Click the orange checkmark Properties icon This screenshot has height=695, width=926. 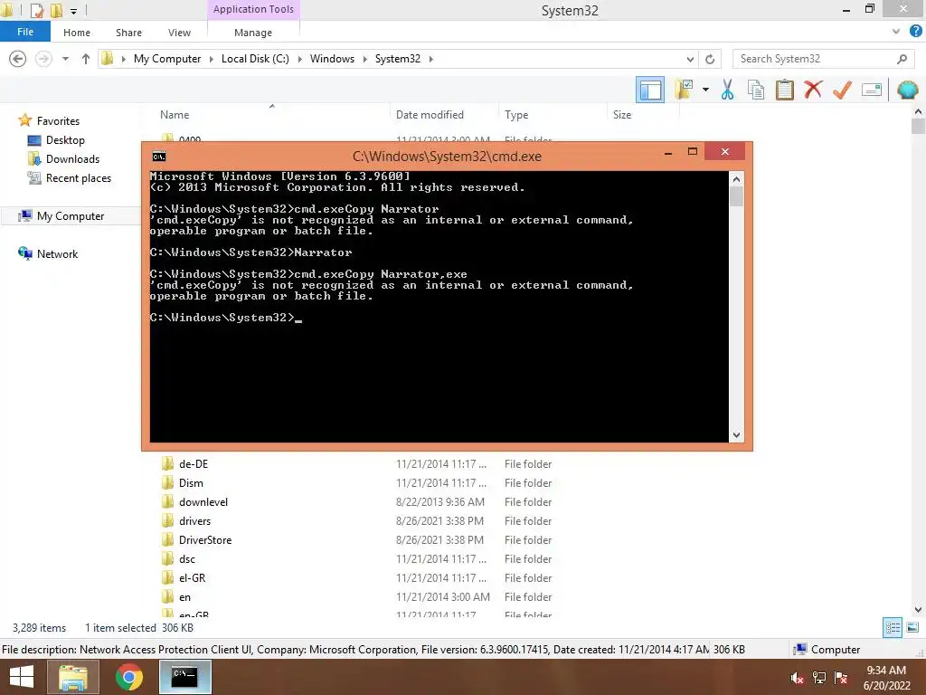click(842, 90)
